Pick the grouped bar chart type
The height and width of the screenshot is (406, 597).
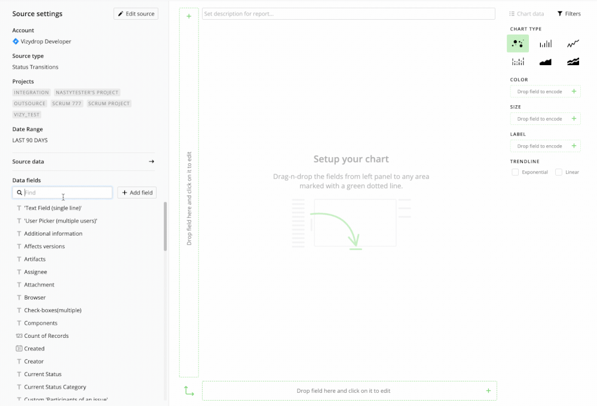(518, 61)
